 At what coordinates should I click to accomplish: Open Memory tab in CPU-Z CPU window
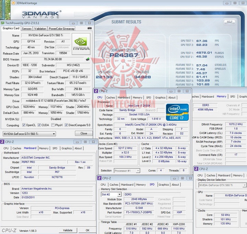point(137,97)
